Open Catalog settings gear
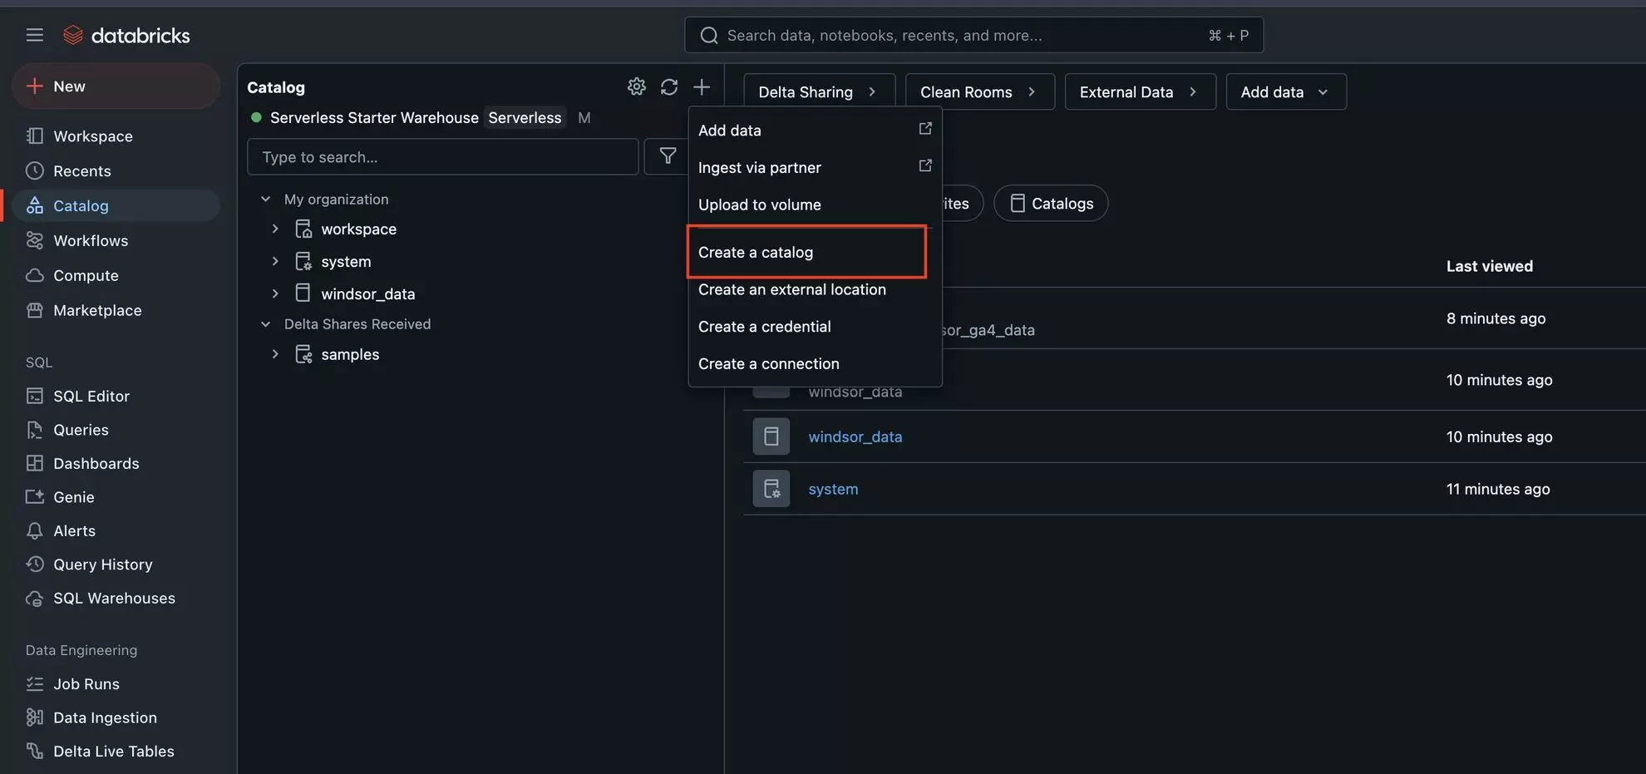The height and width of the screenshot is (774, 1646). tap(637, 86)
